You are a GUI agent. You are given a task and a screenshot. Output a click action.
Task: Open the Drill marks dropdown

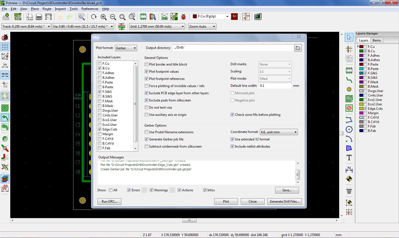point(275,64)
